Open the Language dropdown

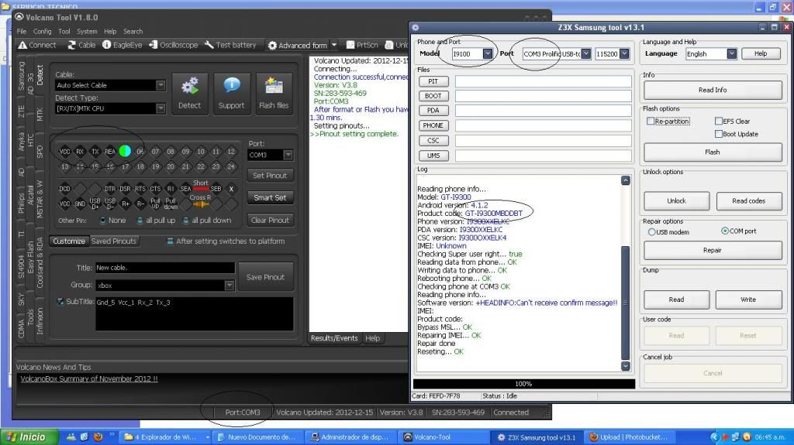pos(731,54)
